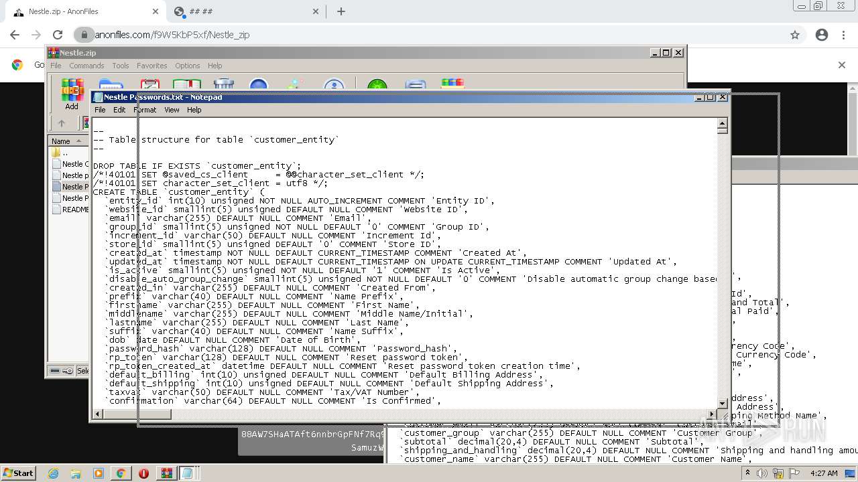Open WinRAR File menu

tap(56, 66)
